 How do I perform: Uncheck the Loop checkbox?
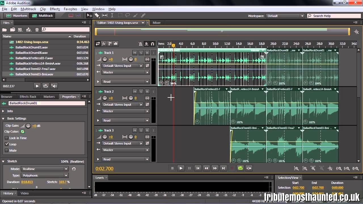[7, 144]
